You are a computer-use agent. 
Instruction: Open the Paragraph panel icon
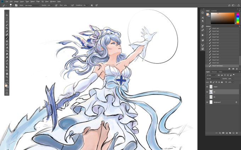(203, 21)
